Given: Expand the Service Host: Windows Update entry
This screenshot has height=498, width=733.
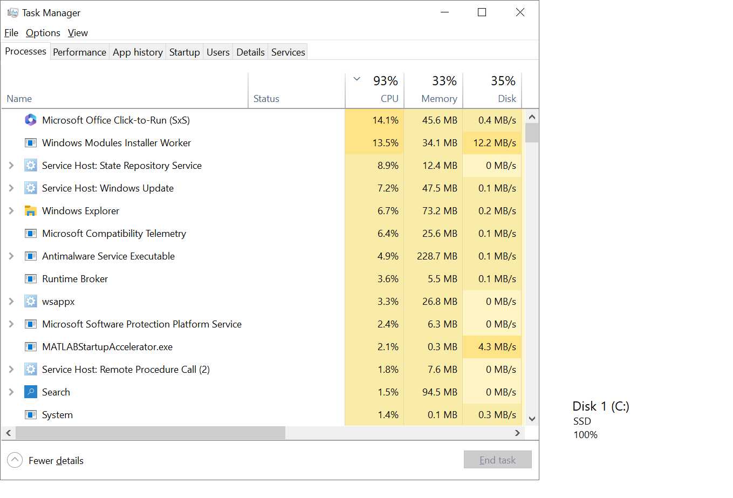Looking at the screenshot, I should pos(11,188).
